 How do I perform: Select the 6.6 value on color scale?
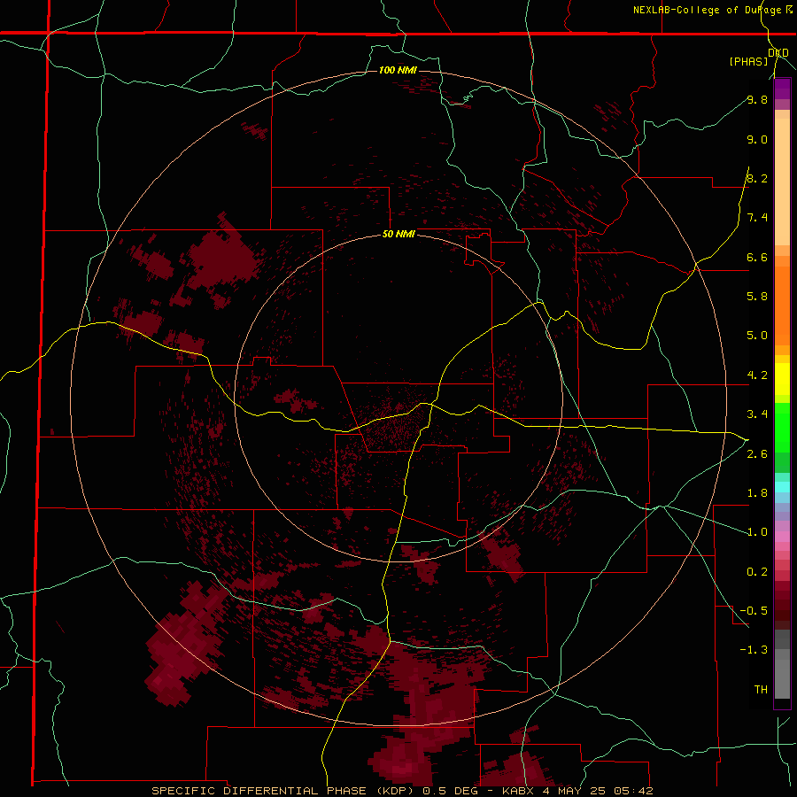[x=757, y=257]
